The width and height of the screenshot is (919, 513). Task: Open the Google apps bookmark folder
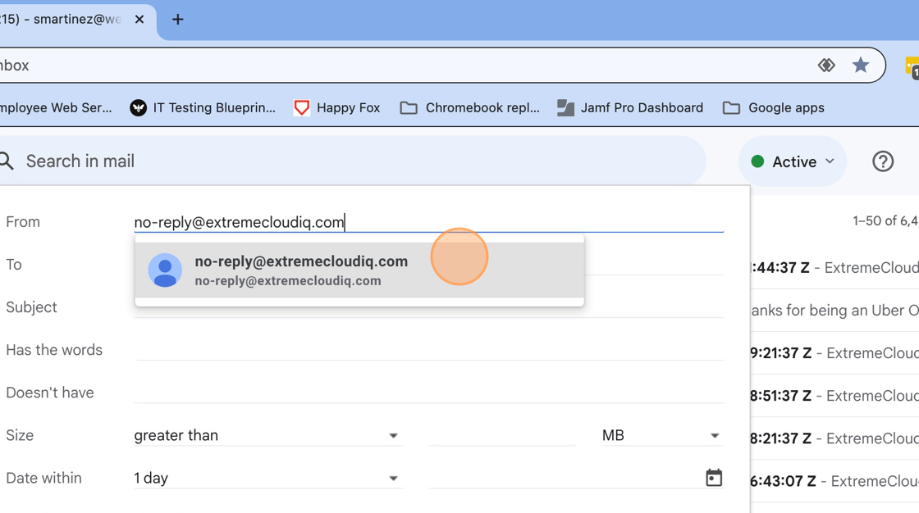[773, 107]
